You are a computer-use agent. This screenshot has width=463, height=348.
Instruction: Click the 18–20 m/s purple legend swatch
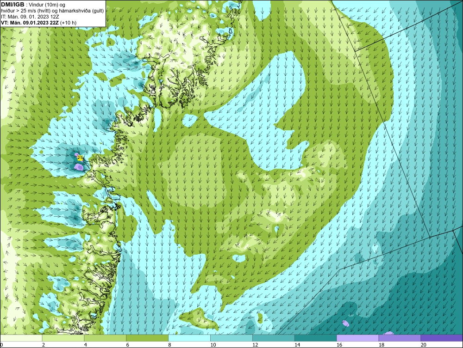[400, 338]
